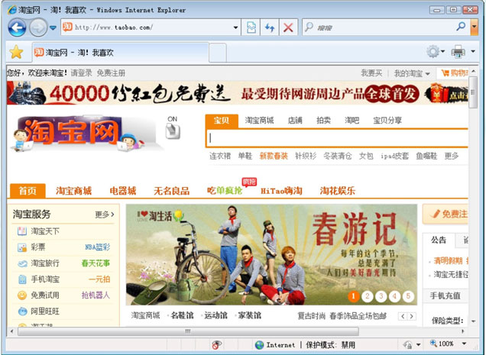Image resolution: width=486 pixels, height=355 pixels.
Task: Open a new blank tab
Action: coord(218,53)
